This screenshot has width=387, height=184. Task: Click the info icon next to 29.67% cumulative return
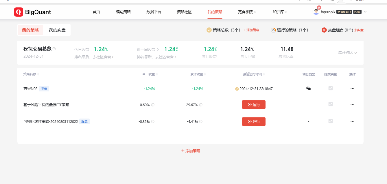[x=201, y=105]
